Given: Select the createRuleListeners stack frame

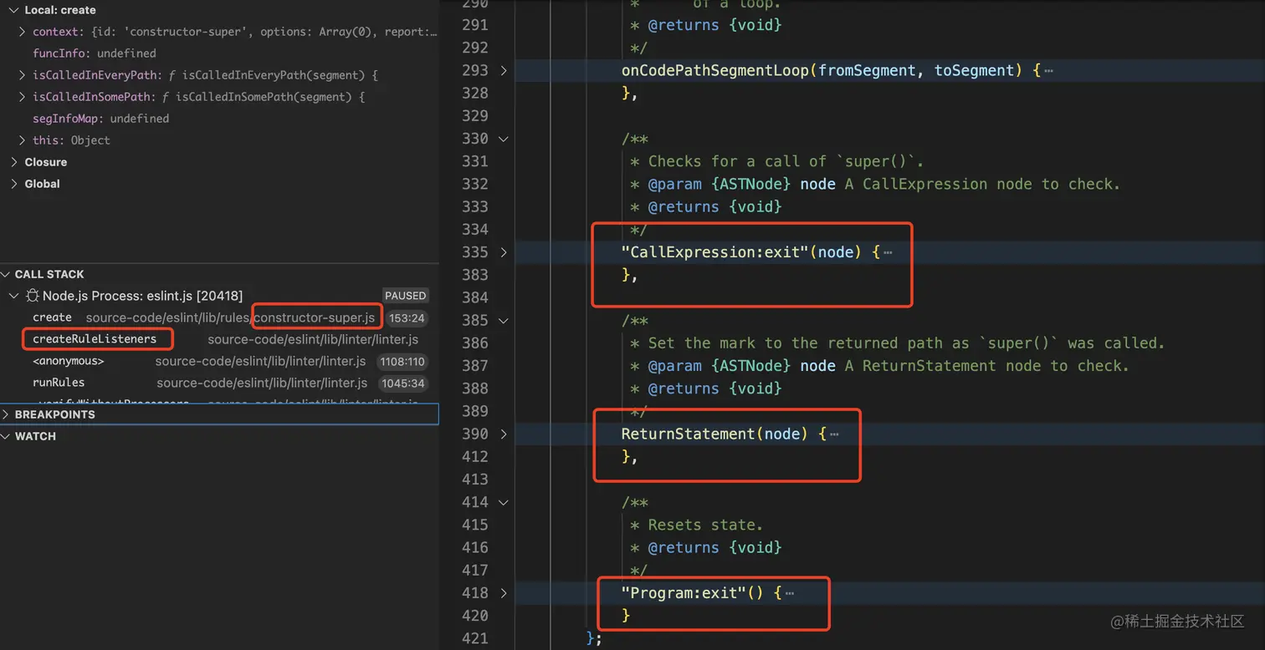Looking at the screenshot, I should 219,339.
